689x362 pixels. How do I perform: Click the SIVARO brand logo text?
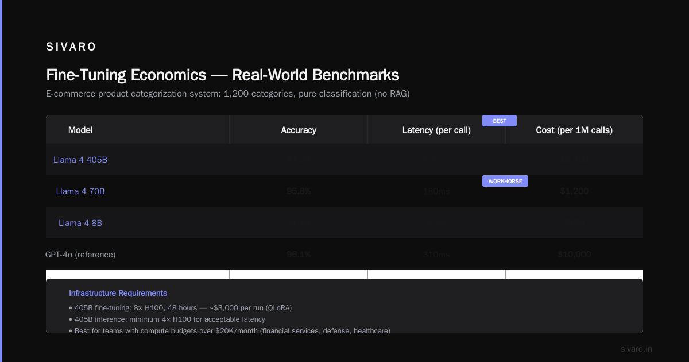pyautogui.click(x=71, y=47)
